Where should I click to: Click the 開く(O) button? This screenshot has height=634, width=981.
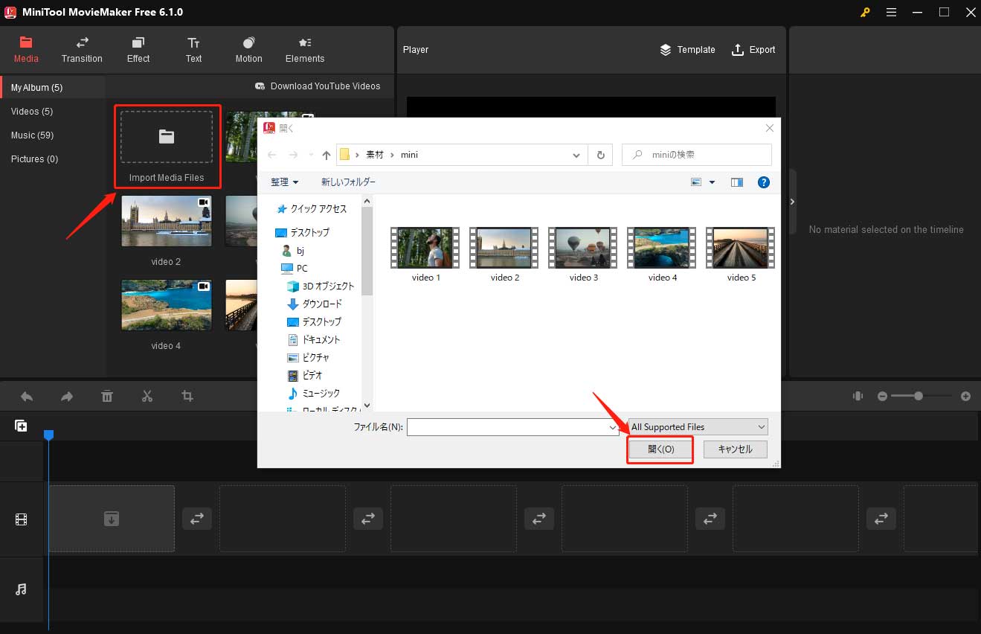(660, 449)
